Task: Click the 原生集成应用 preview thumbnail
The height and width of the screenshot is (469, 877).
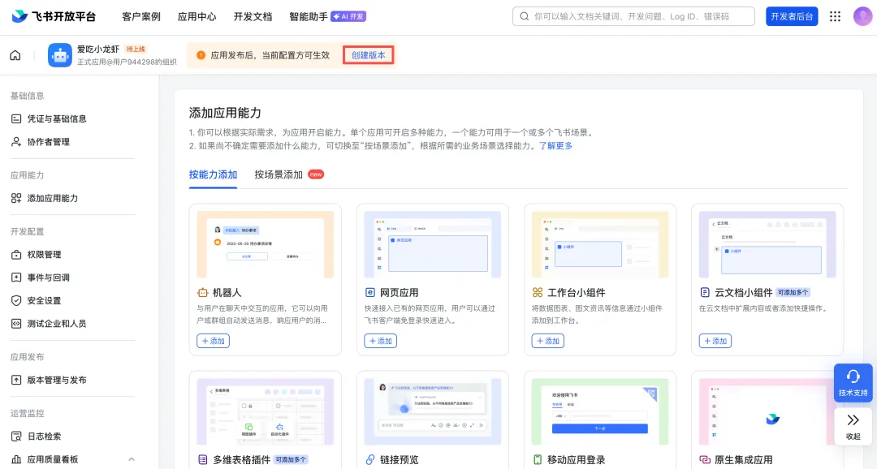Action: [x=767, y=411]
